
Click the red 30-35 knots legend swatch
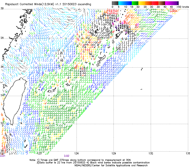click(155, 3)
